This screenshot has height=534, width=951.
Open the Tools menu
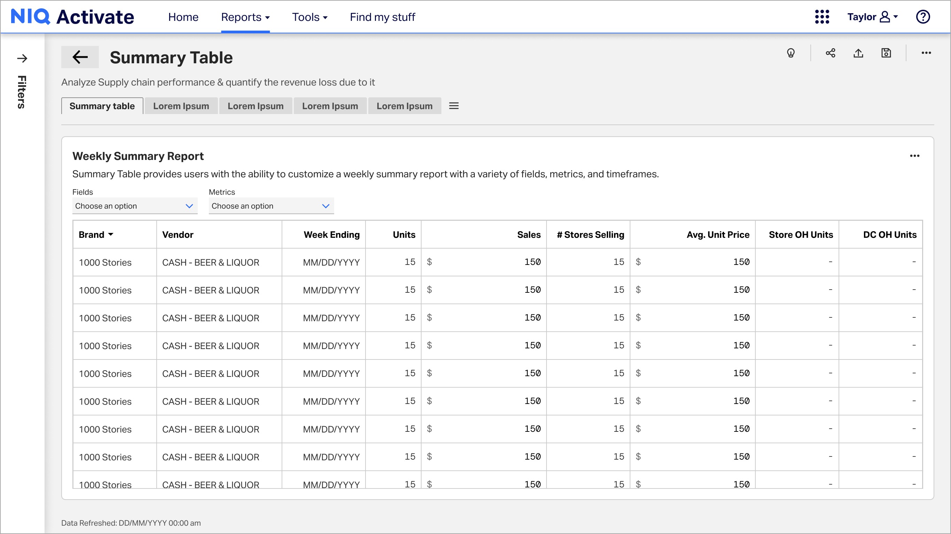pyautogui.click(x=309, y=17)
